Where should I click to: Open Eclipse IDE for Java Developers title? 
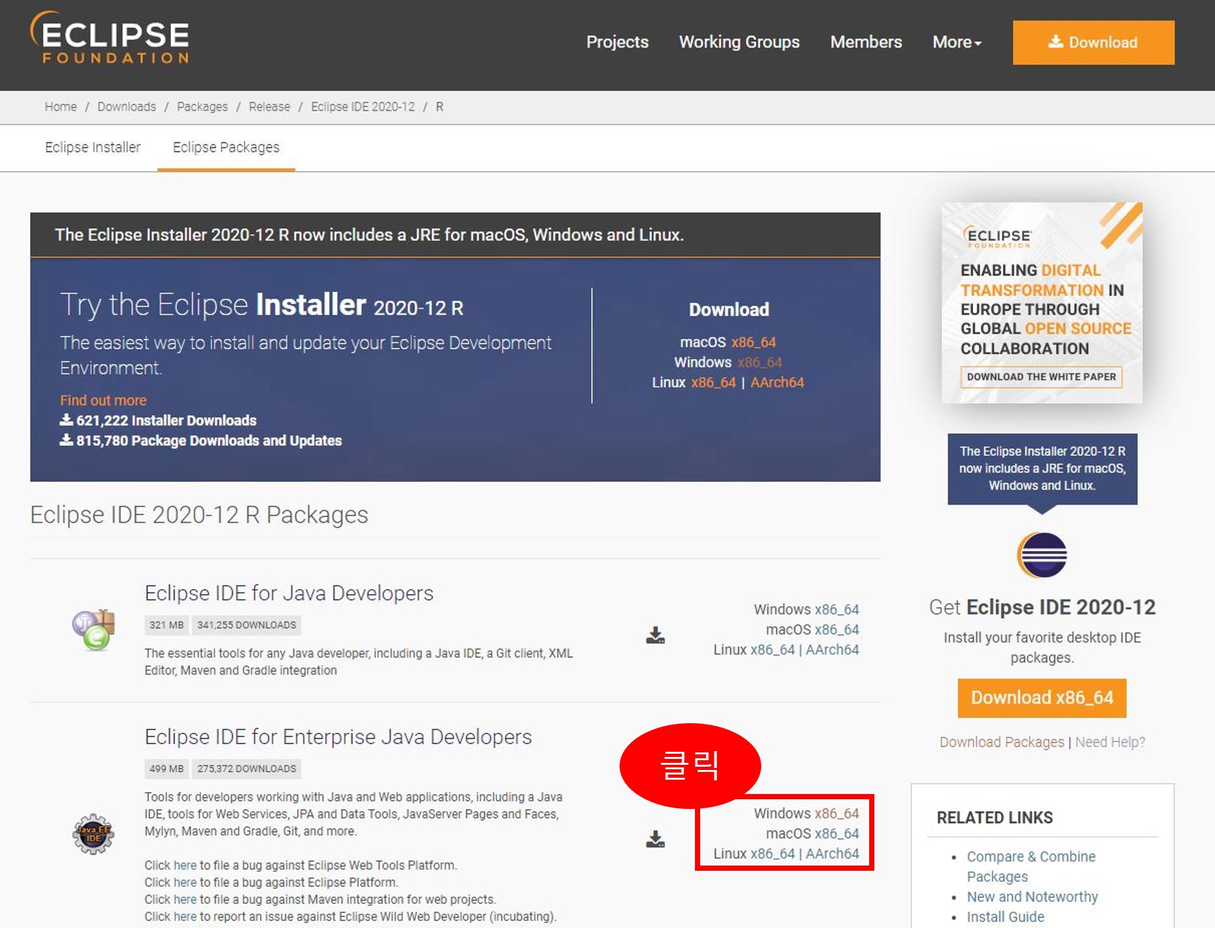click(x=289, y=593)
